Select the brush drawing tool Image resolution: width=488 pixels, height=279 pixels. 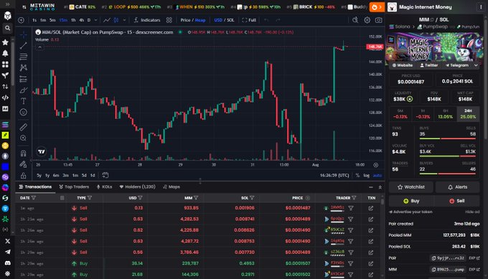point(24,90)
